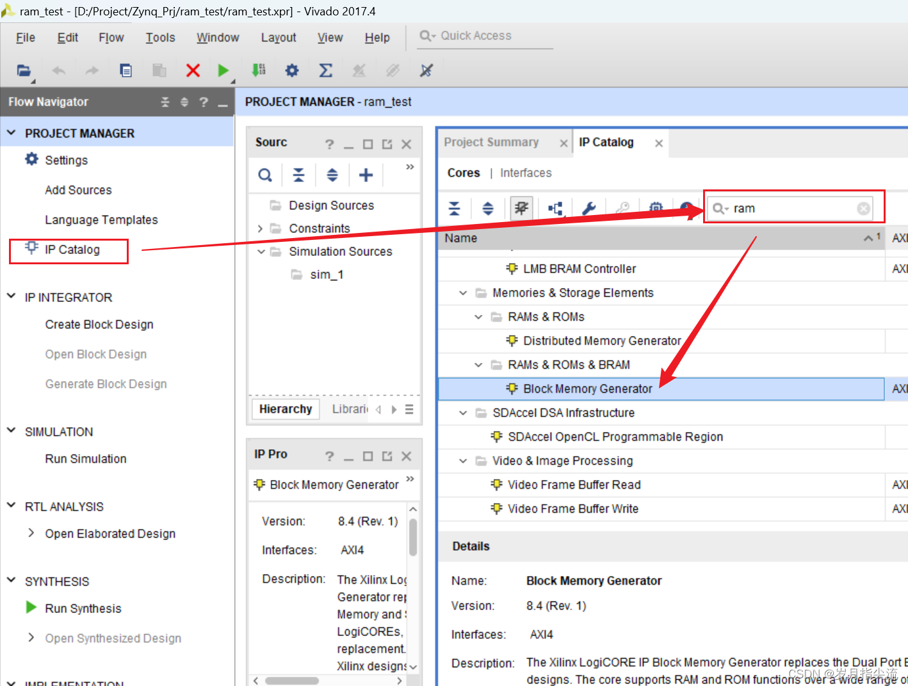Click the Open Project toolbar icon
Screen dimensions: 908x686
click(x=24, y=70)
